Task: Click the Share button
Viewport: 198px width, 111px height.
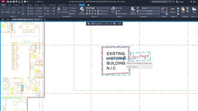Action: click(40, 2)
